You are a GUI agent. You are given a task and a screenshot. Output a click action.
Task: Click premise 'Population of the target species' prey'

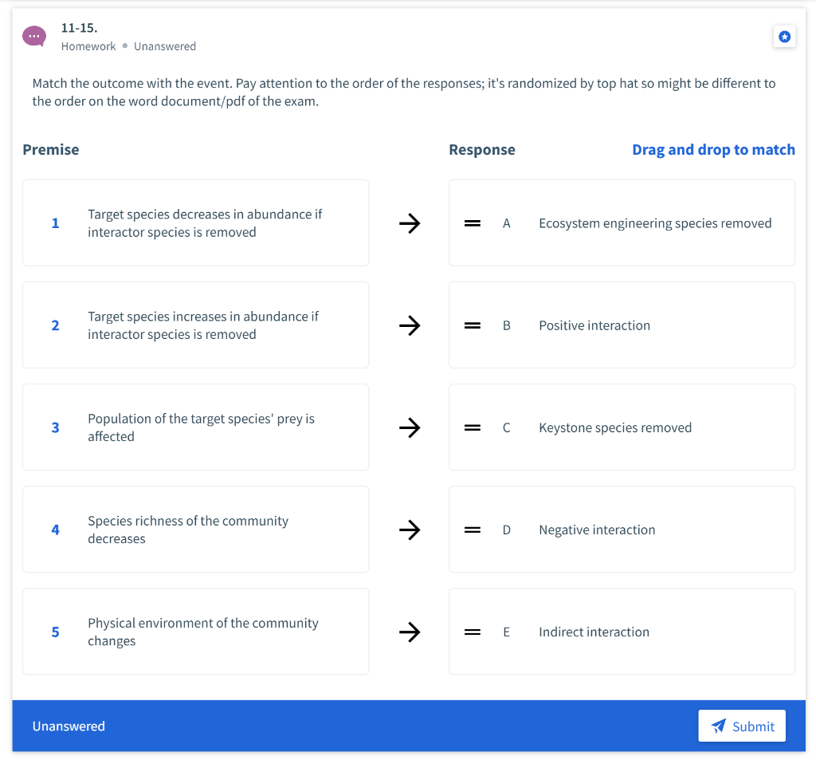pos(196,427)
